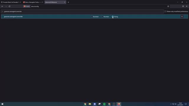This screenshot has height=106, width=189.
Task: Open Discord from the taskbar
Action: 94,104
